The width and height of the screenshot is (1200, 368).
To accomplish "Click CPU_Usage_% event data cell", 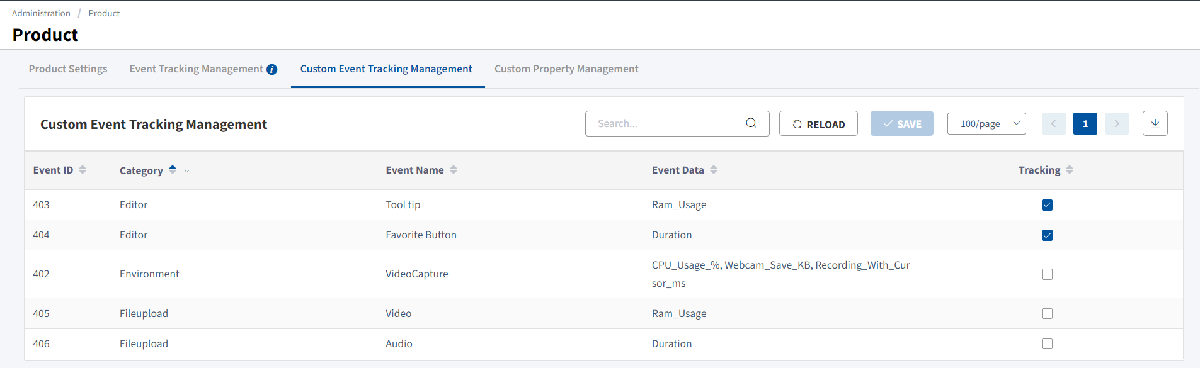I will [x=780, y=274].
